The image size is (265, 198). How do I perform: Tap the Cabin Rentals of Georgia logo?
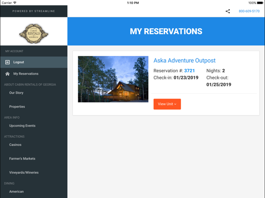pyautogui.click(x=34, y=33)
